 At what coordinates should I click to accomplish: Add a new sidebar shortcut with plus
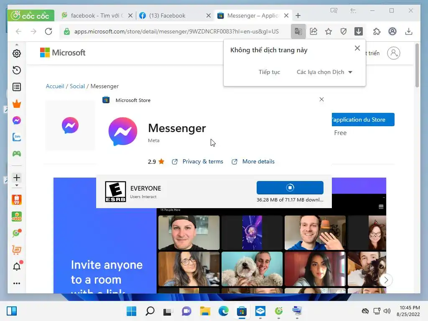pyautogui.click(x=17, y=178)
